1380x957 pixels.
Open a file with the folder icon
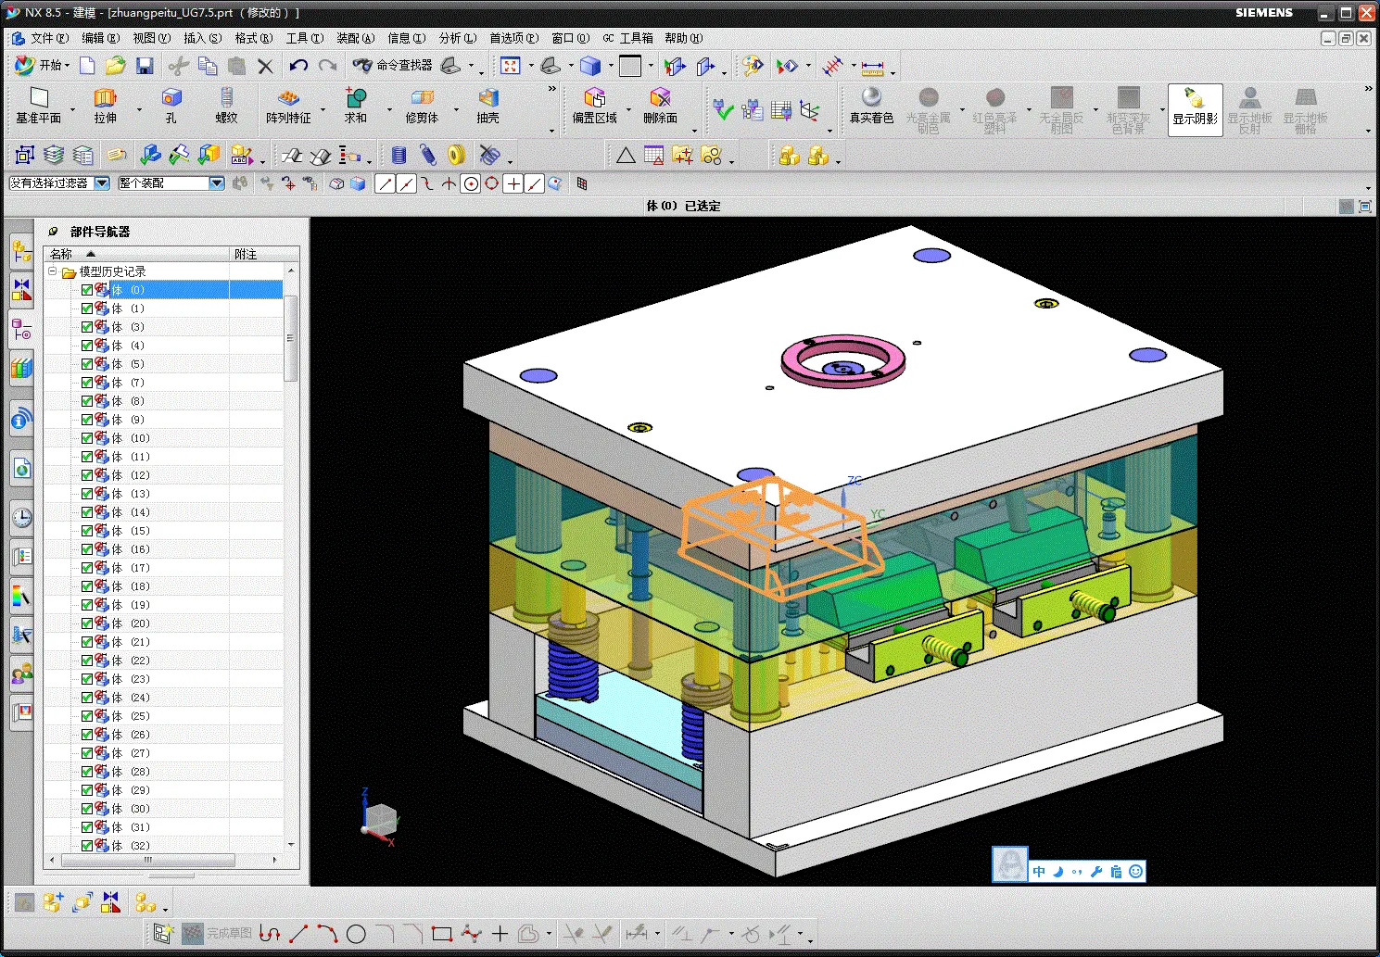coord(115,65)
